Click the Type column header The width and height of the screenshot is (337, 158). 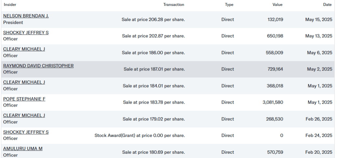(x=229, y=5)
